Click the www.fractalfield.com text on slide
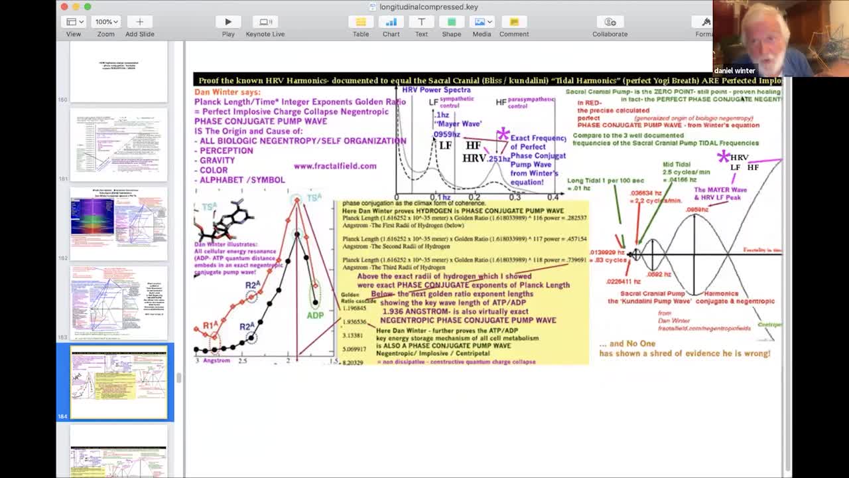The width and height of the screenshot is (849, 478). point(335,166)
